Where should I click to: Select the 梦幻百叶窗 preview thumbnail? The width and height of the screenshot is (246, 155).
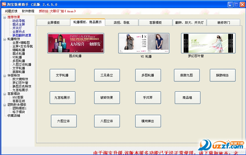208,43
